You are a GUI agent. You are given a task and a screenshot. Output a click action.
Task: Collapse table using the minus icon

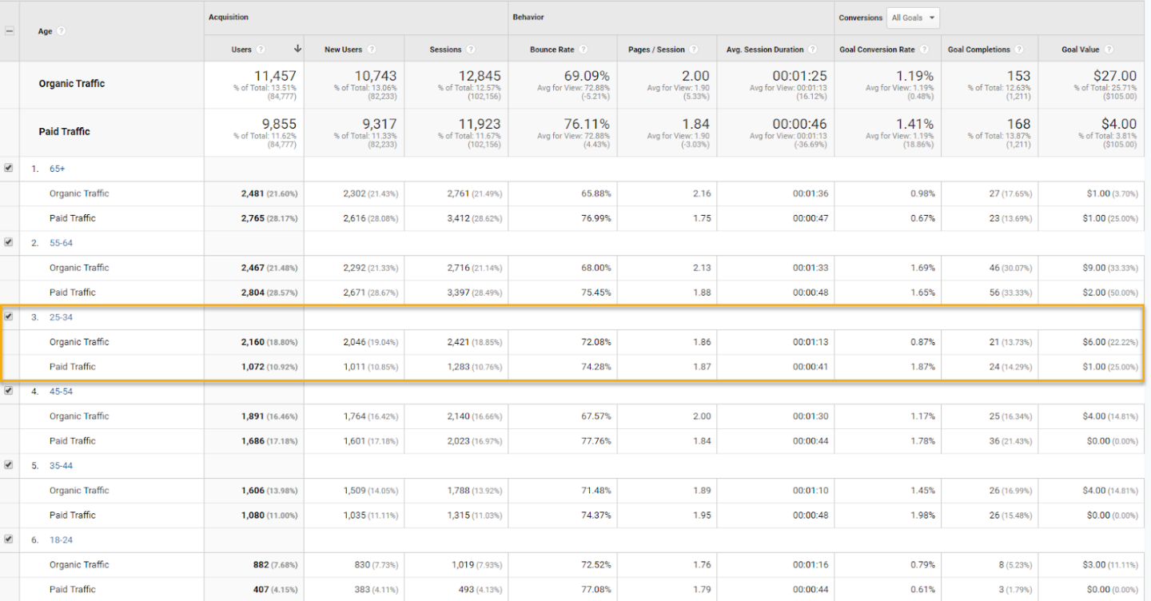click(10, 31)
